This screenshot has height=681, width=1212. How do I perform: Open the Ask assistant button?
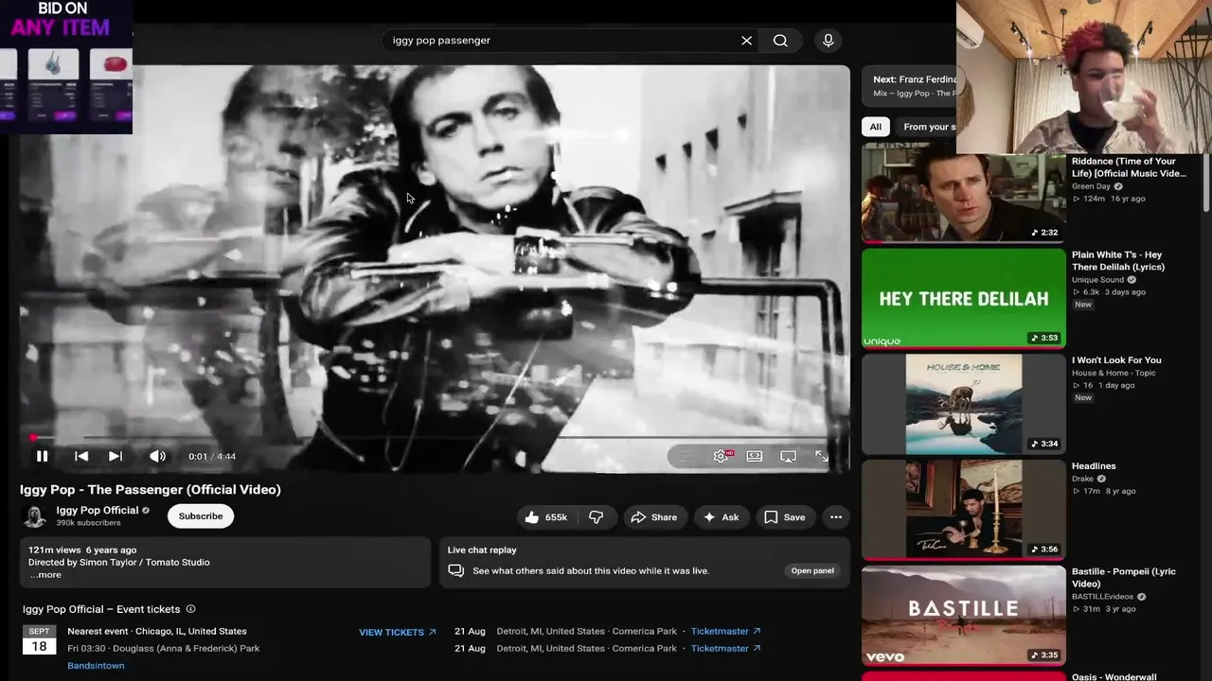coord(722,517)
